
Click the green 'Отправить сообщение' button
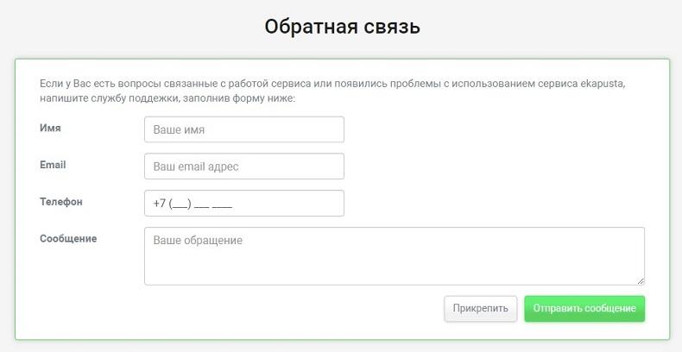point(584,309)
